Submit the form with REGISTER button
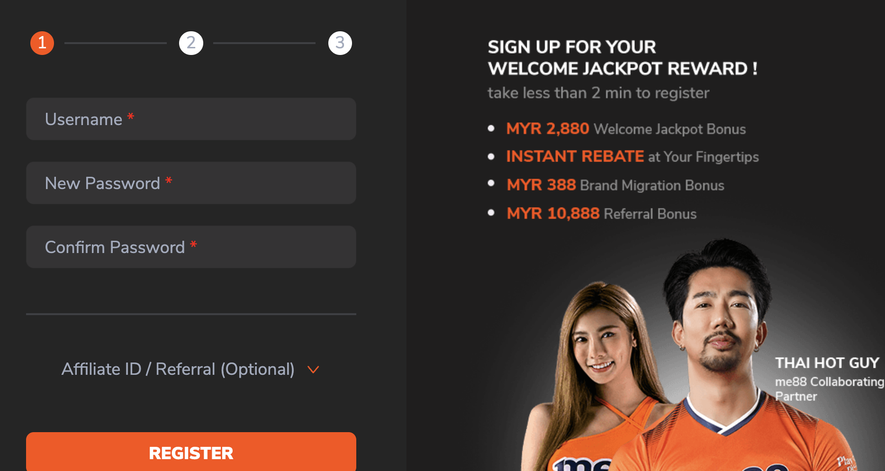The height and width of the screenshot is (471, 885). pos(191,452)
